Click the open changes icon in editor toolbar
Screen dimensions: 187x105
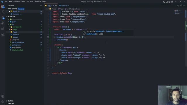click(178, 6)
